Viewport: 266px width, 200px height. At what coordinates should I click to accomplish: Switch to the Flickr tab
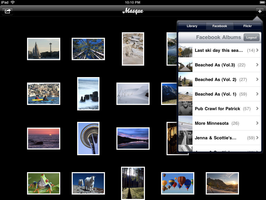247,26
